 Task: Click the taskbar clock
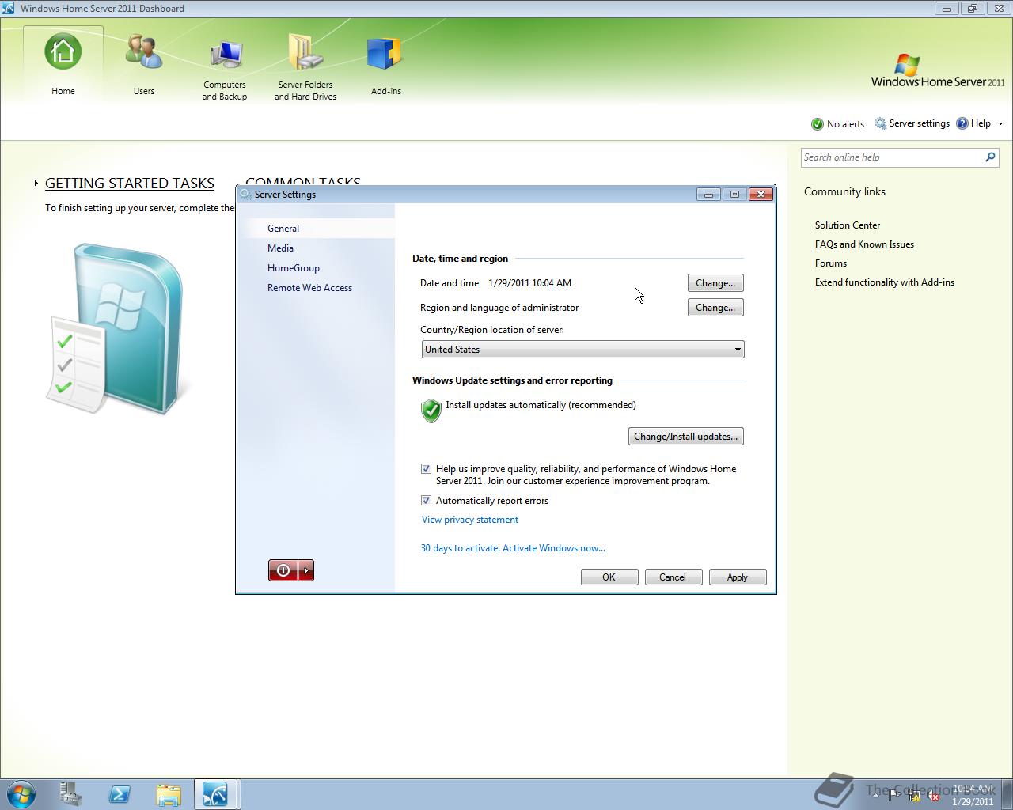(973, 795)
